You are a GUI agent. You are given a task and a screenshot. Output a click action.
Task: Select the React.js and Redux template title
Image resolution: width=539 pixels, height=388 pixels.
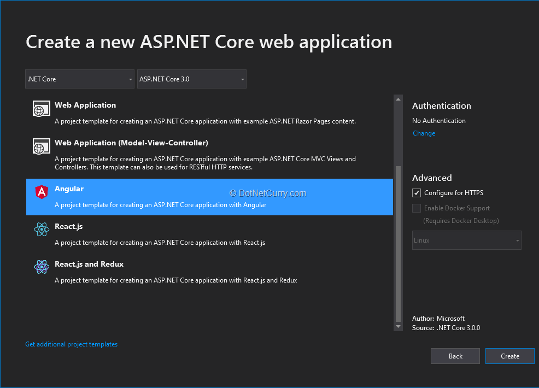coord(89,264)
